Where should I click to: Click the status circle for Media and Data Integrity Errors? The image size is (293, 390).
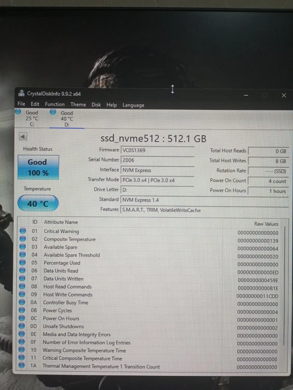coord(22,334)
